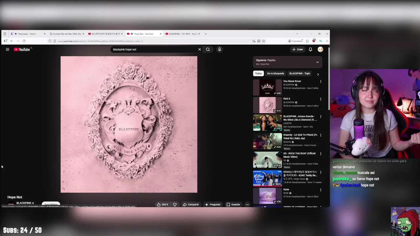The height and width of the screenshot is (236, 420).
Task: Open the YouTube account avatar menu
Action: 320,49
